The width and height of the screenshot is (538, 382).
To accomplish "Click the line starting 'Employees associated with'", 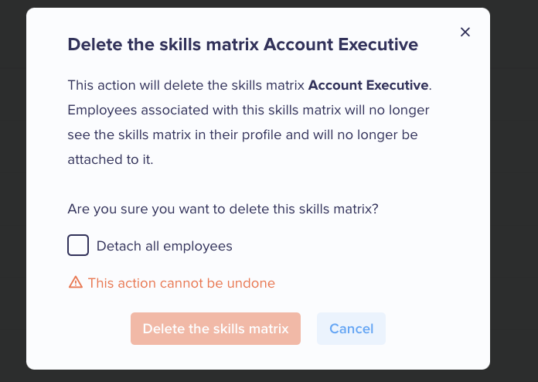I will (248, 110).
